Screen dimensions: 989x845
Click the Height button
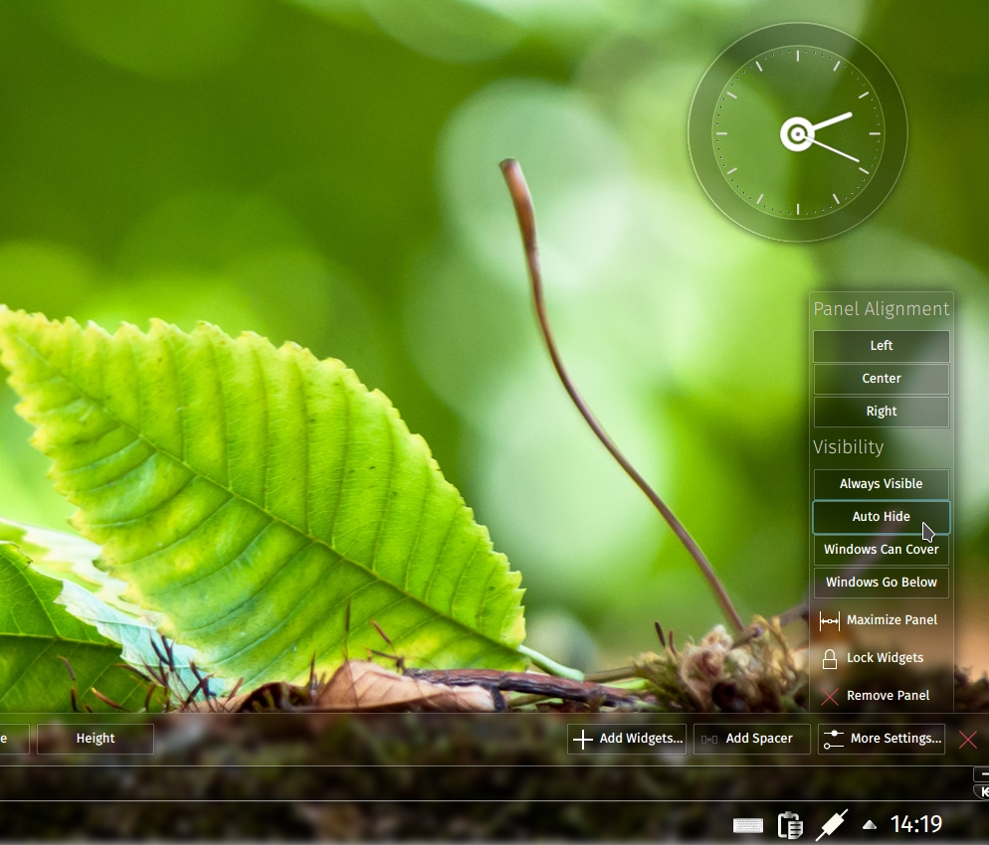pos(96,739)
